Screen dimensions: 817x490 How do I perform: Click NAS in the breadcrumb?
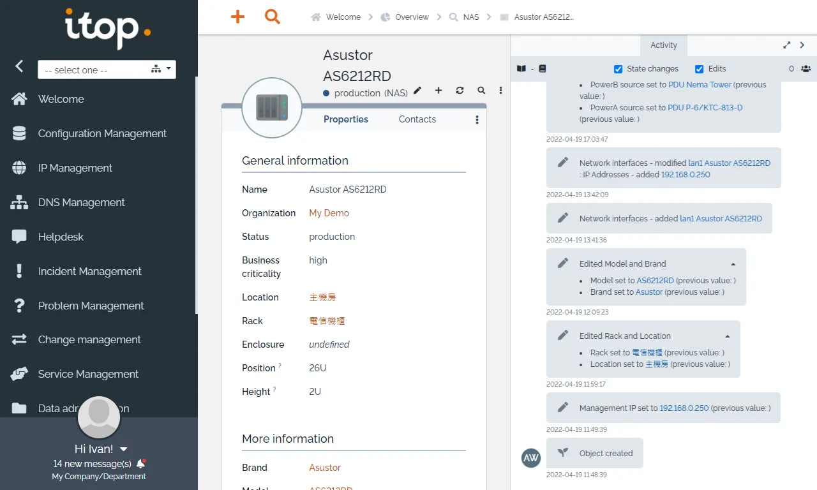pyautogui.click(x=471, y=17)
